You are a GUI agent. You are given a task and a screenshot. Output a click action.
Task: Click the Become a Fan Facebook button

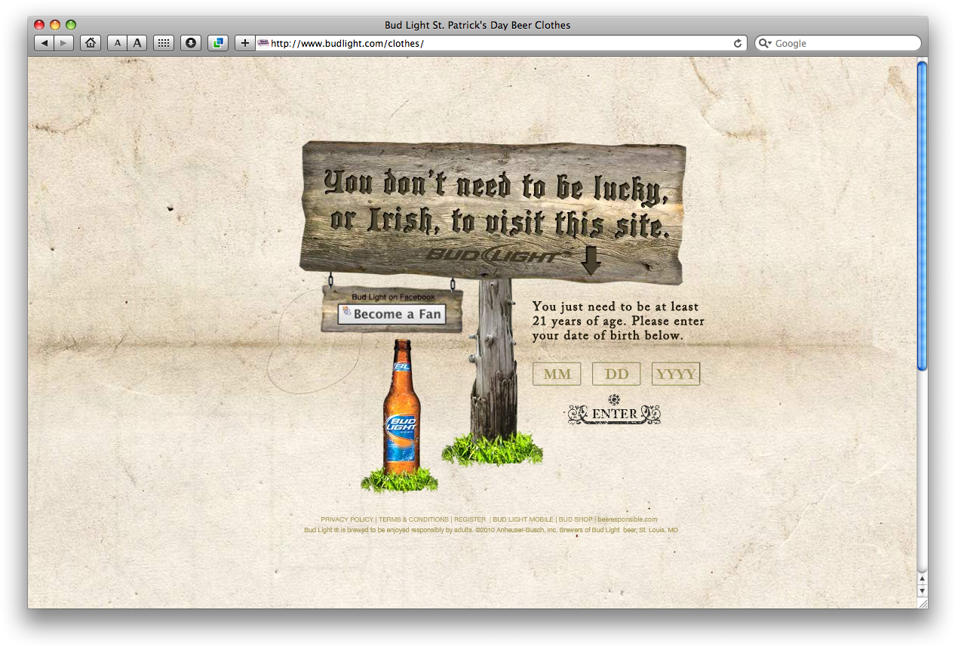coord(392,314)
